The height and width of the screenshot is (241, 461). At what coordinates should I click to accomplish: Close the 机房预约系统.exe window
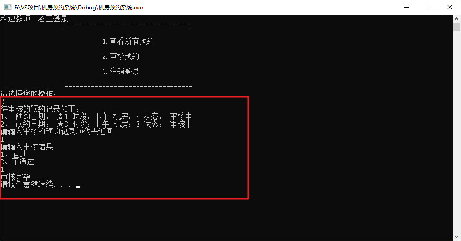tap(450, 7)
